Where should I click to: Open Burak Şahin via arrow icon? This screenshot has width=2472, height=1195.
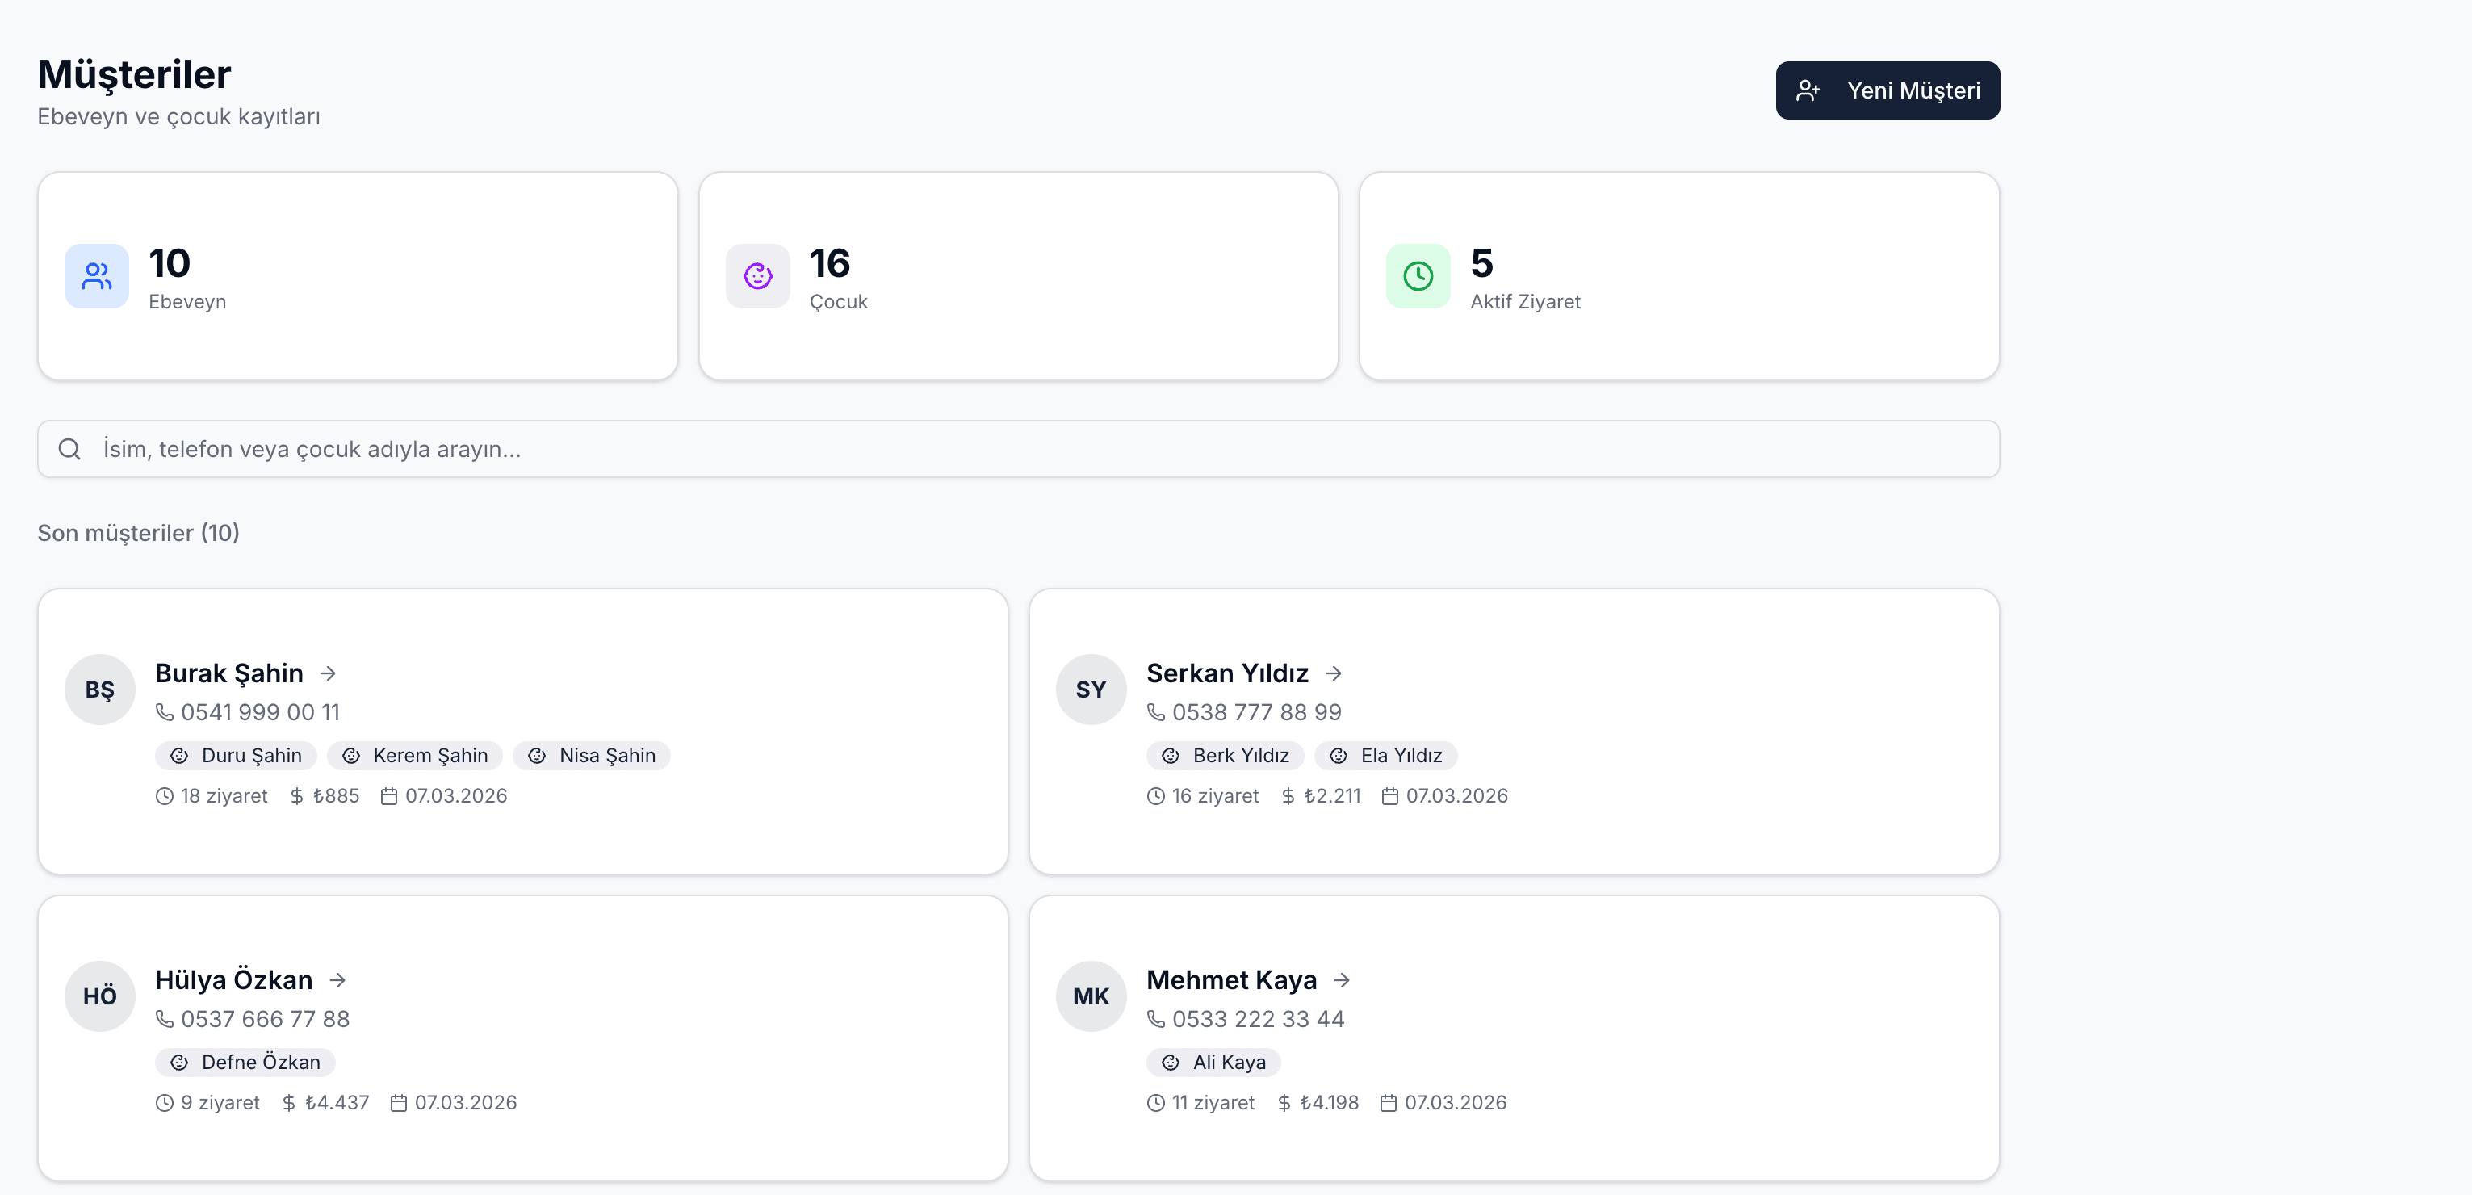(x=329, y=674)
